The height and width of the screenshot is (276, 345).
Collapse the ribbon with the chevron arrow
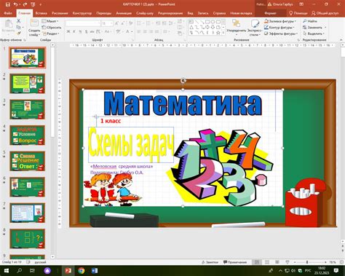341,40
